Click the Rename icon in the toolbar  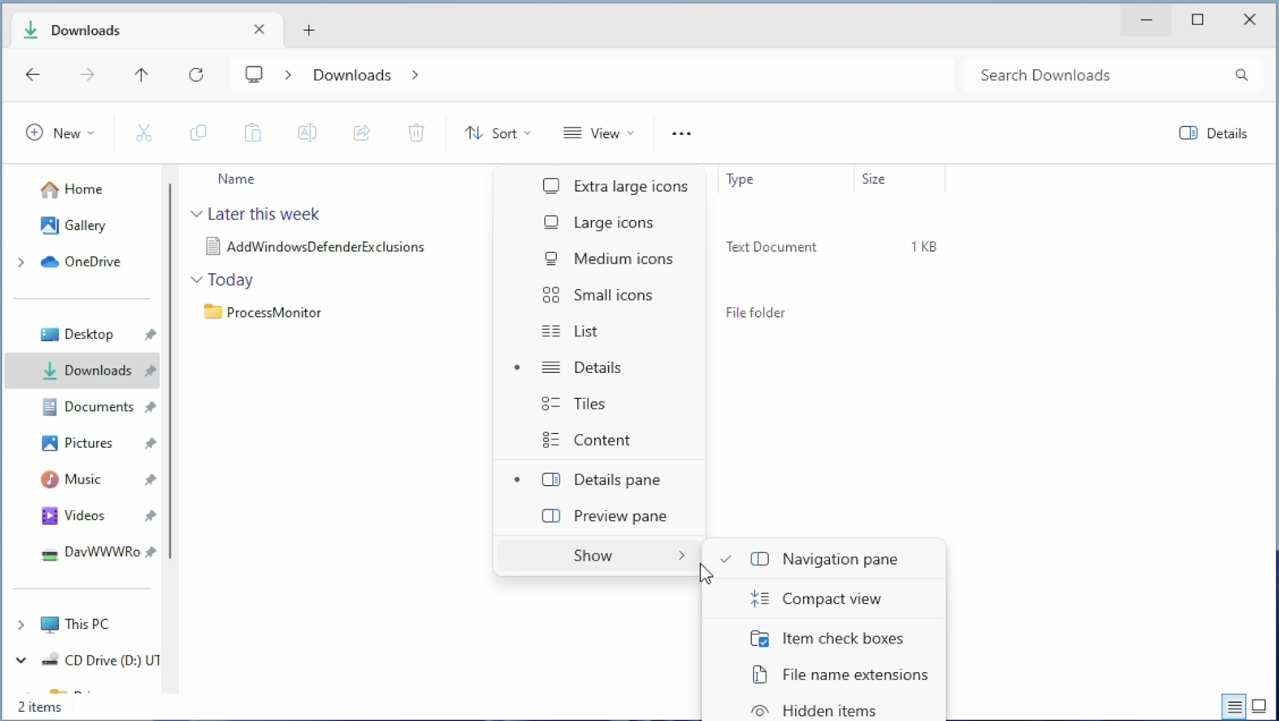click(307, 133)
